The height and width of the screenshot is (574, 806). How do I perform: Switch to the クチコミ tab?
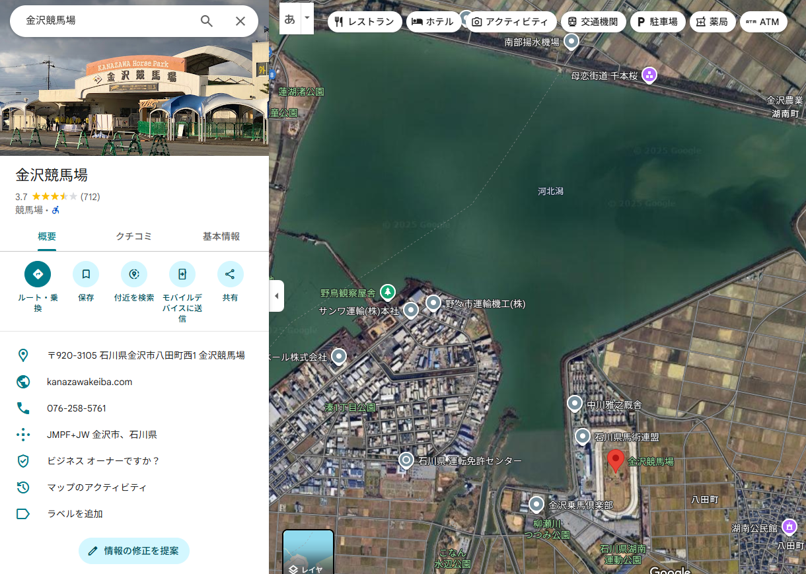134,236
